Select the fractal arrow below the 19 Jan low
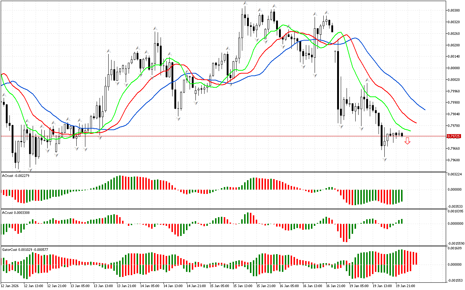The width and height of the screenshot is (465, 290). tap(385, 159)
